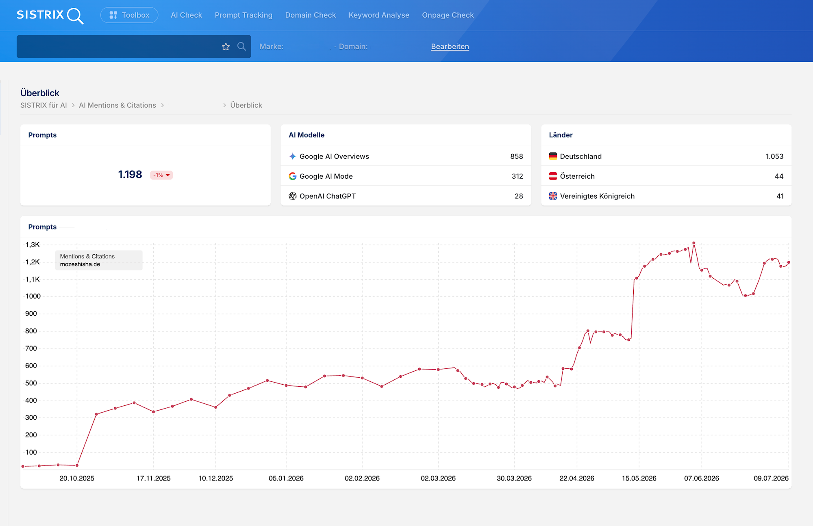Click the 15.05.2026 axis date label

tap(639, 478)
